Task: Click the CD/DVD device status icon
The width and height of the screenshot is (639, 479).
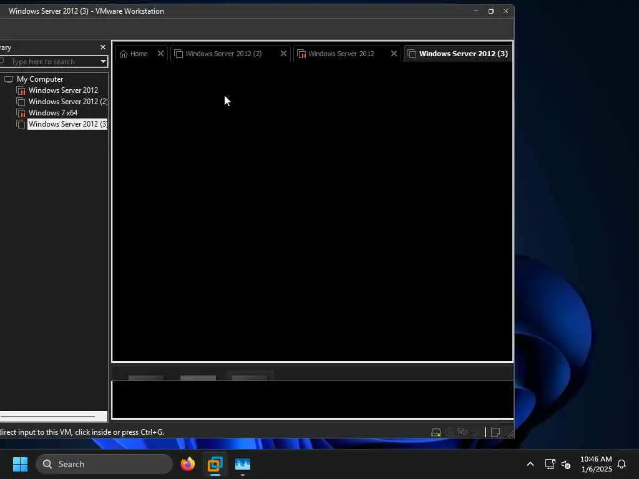Action: pyautogui.click(x=449, y=432)
